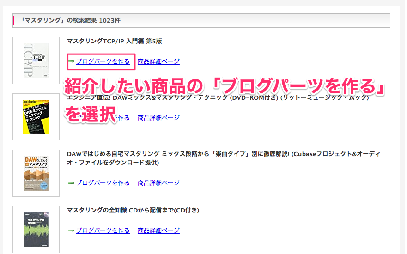This screenshot has height=254, width=407.
Task: Select ブログパーツを作る for DAWではじめる自宅マスタリング
Action: (x=103, y=183)
